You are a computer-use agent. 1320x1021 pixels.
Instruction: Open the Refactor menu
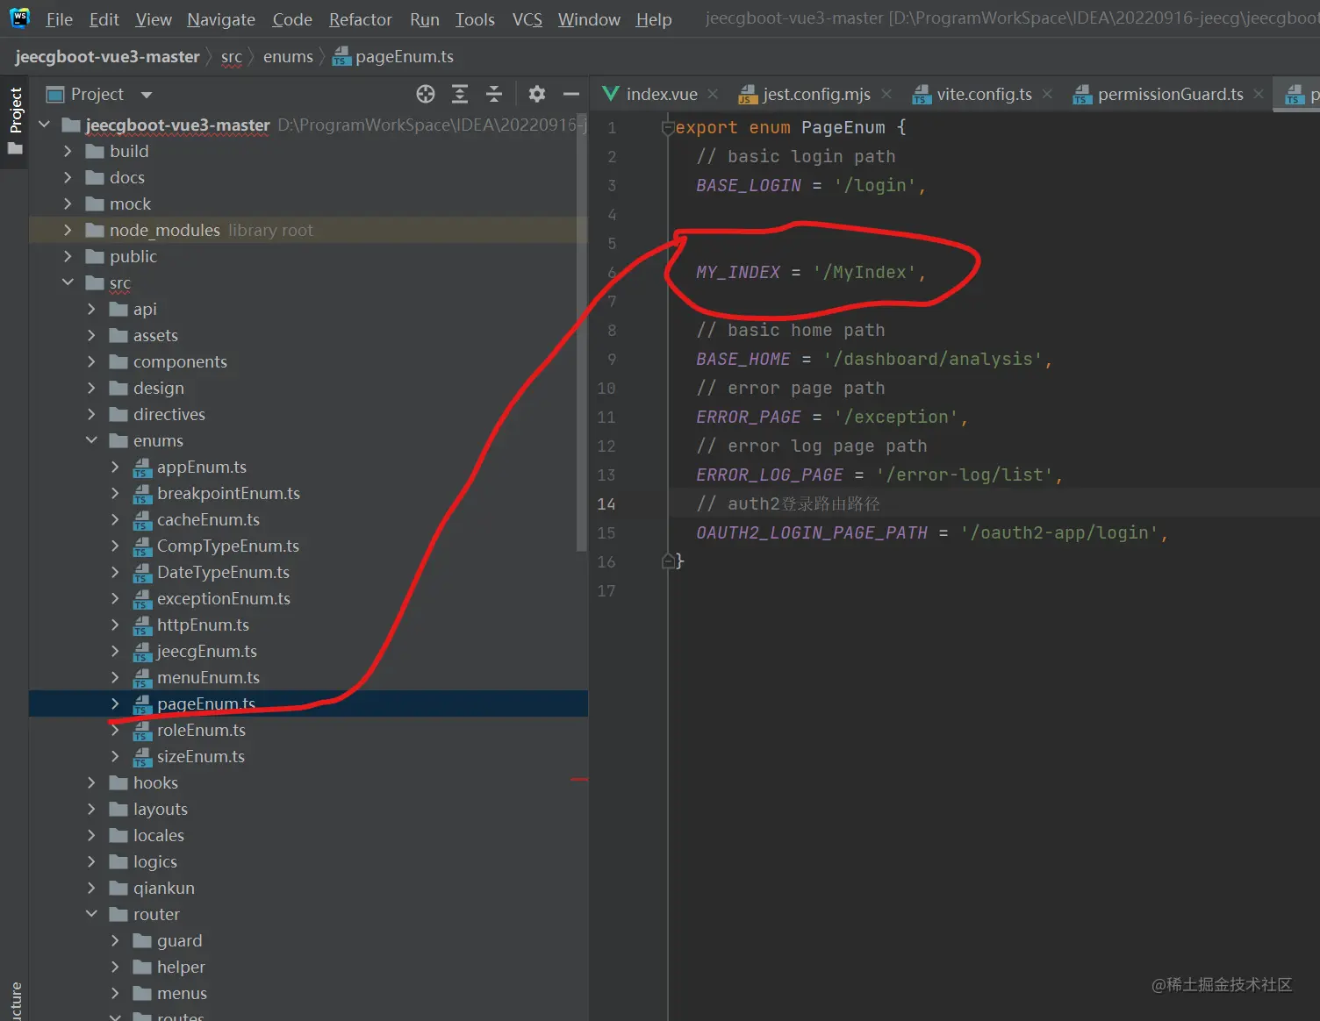[x=360, y=18]
